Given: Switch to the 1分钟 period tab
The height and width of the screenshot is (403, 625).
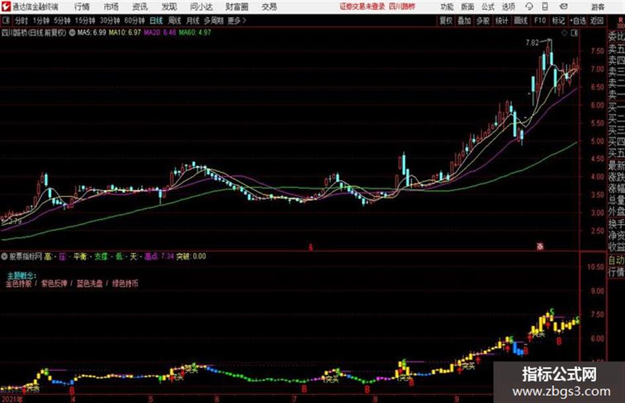Looking at the screenshot, I should (x=41, y=21).
